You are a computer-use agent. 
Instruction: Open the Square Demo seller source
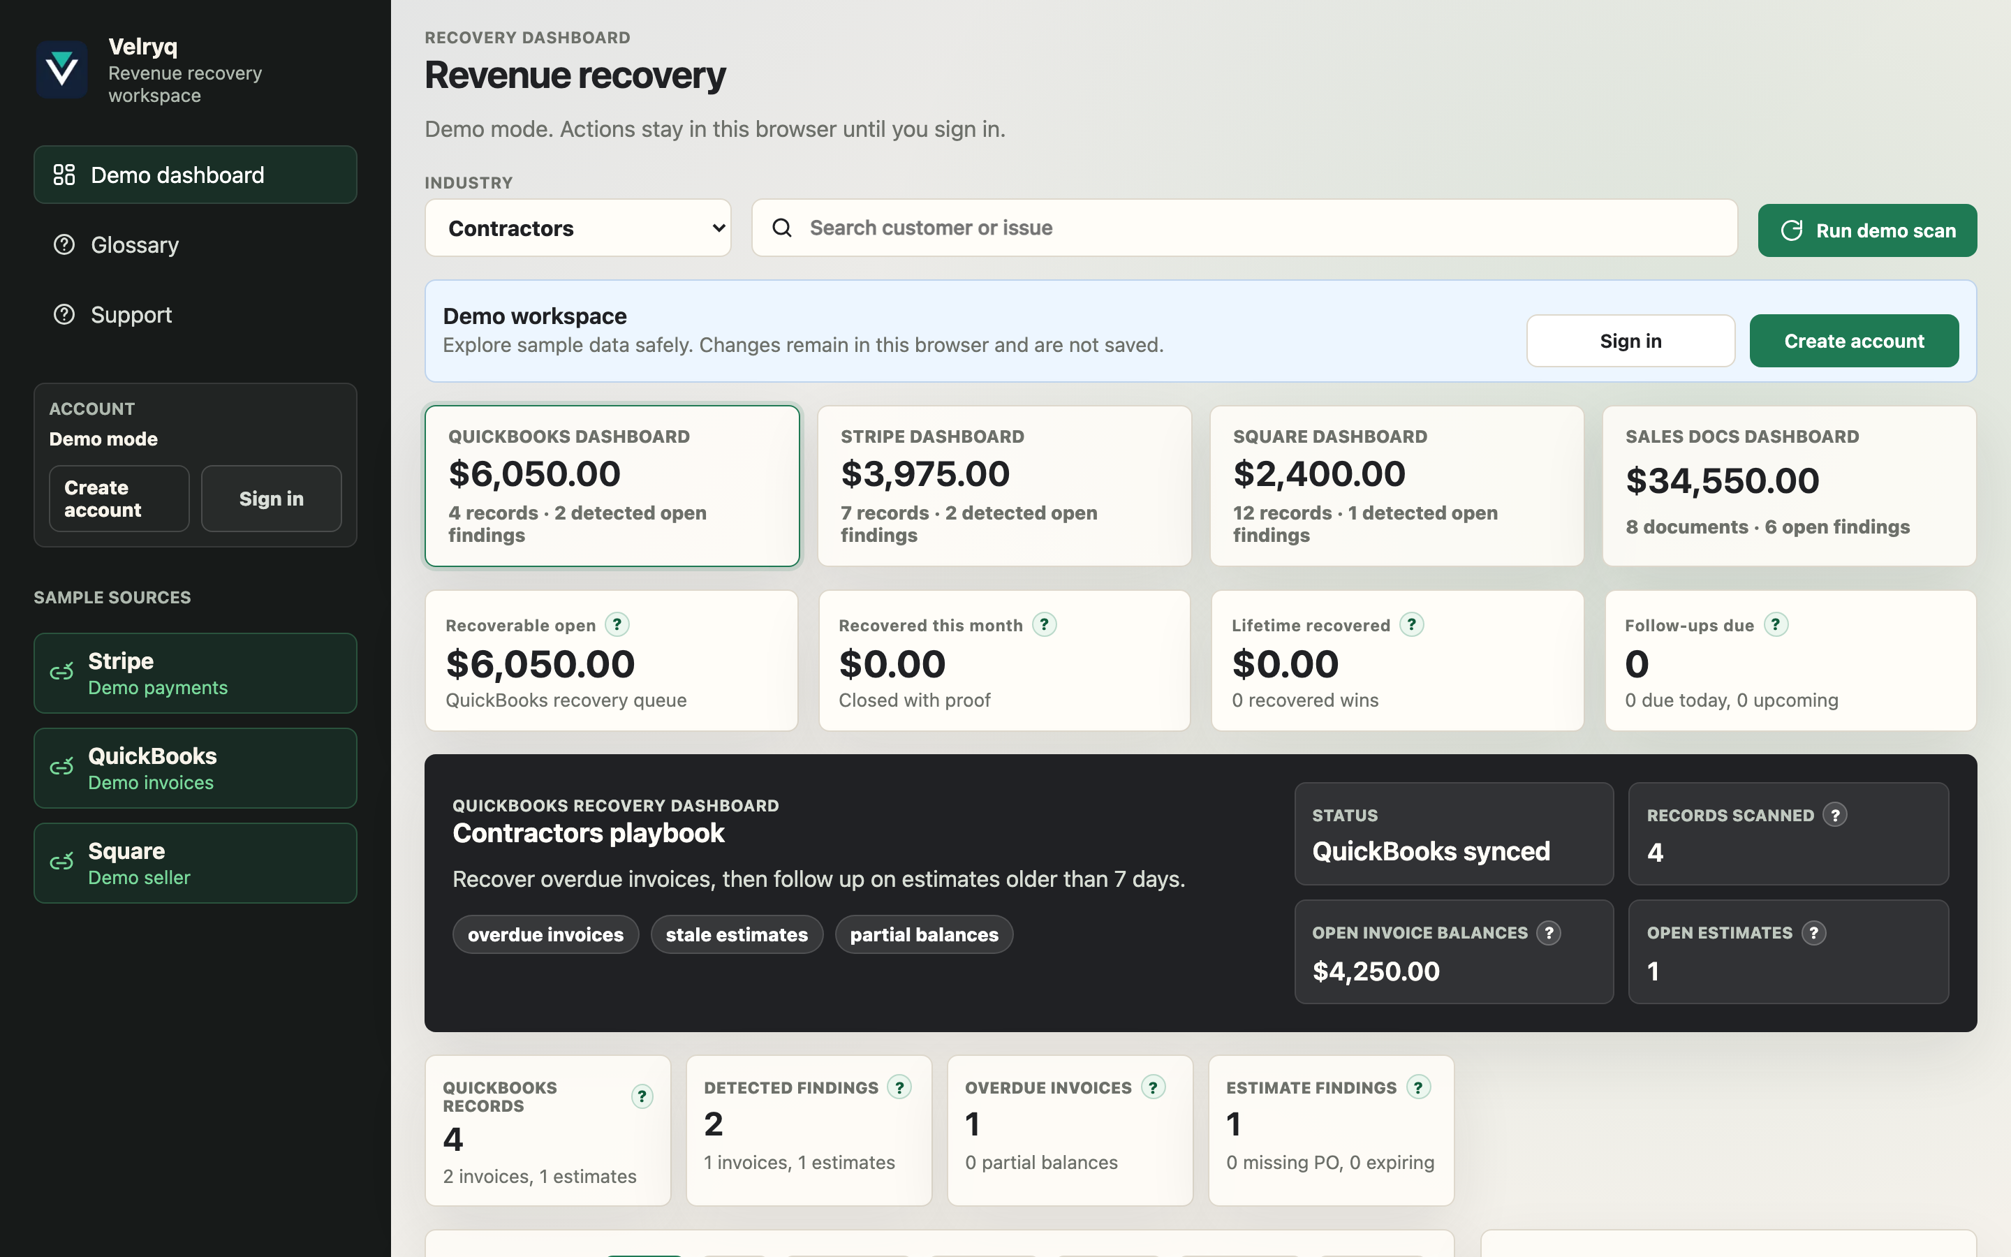tap(196, 863)
